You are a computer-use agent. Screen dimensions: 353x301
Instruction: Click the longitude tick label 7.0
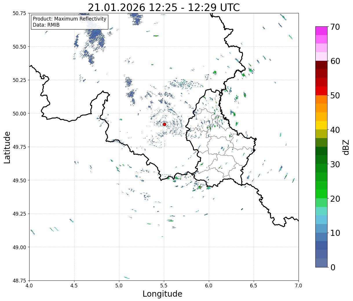click(x=299, y=286)
